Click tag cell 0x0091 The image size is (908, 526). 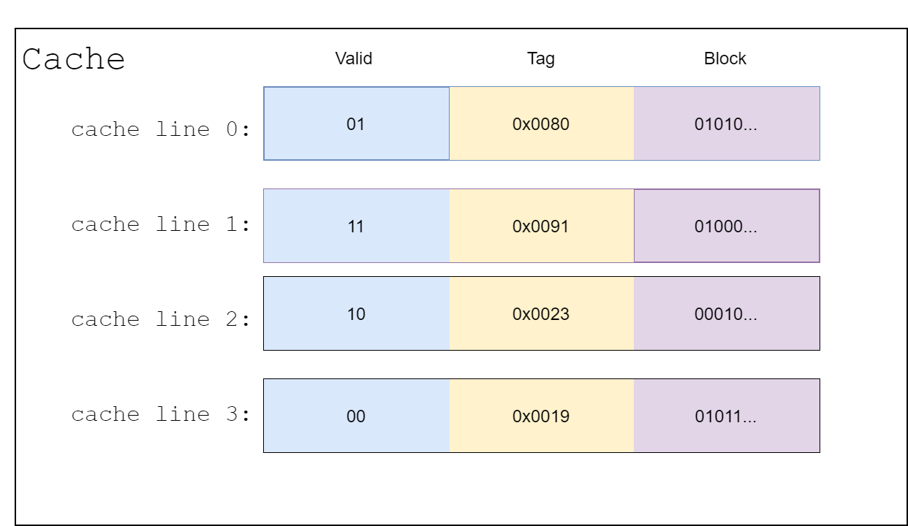click(x=542, y=226)
